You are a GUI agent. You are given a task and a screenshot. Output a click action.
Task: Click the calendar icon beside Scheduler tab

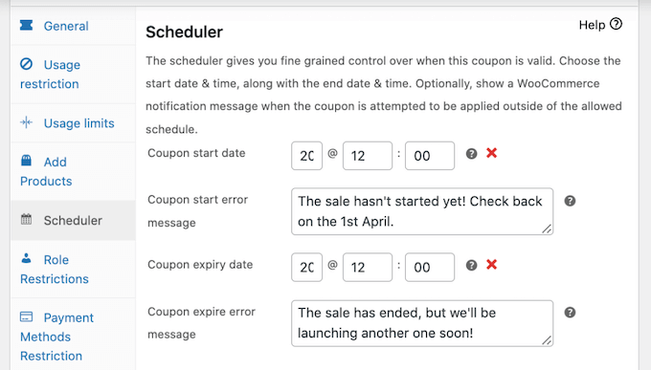26,219
